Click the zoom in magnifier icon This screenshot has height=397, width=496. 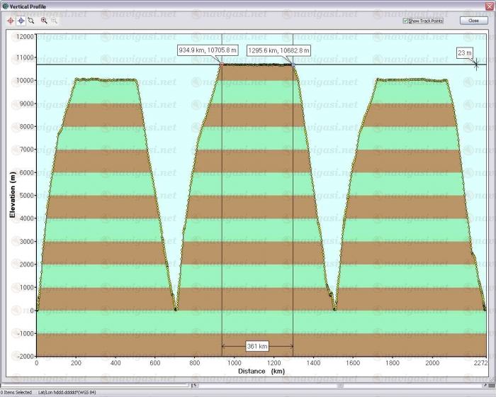pyautogui.click(x=44, y=21)
